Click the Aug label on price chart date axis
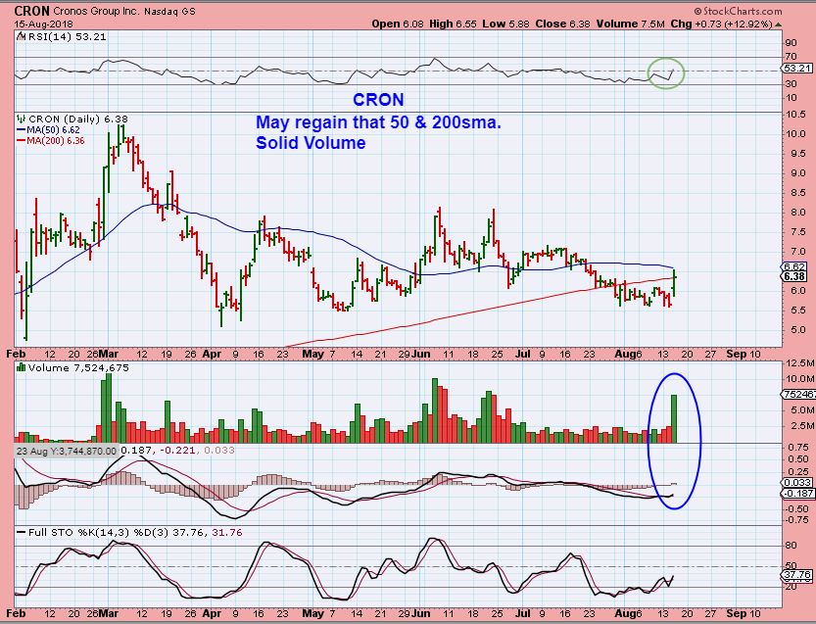Screen dimensions: 816x624 (x=625, y=354)
